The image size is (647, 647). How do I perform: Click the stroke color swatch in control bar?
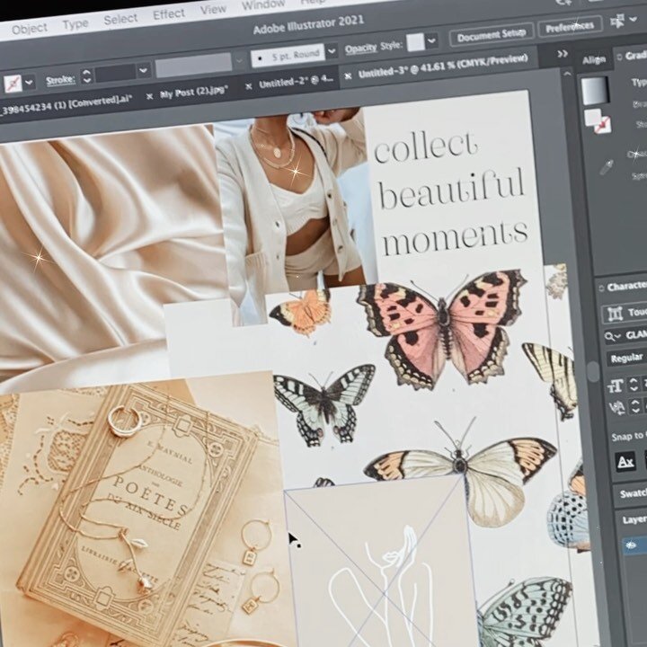pyautogui.click(x=13, y=84)
